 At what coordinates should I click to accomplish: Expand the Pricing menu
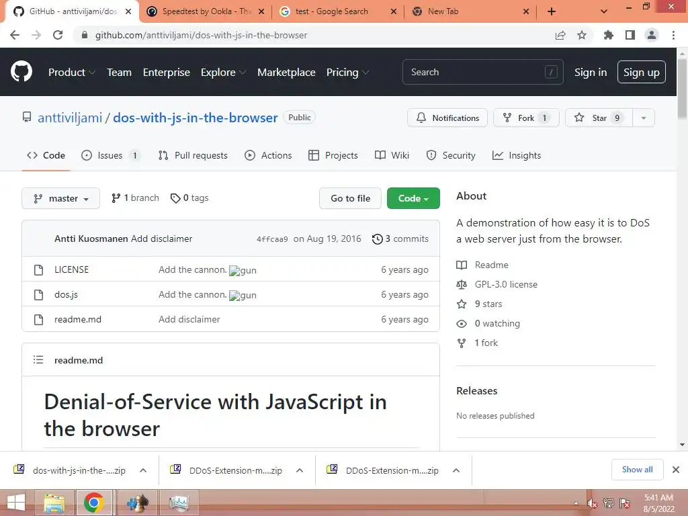[x=347, y=73]
